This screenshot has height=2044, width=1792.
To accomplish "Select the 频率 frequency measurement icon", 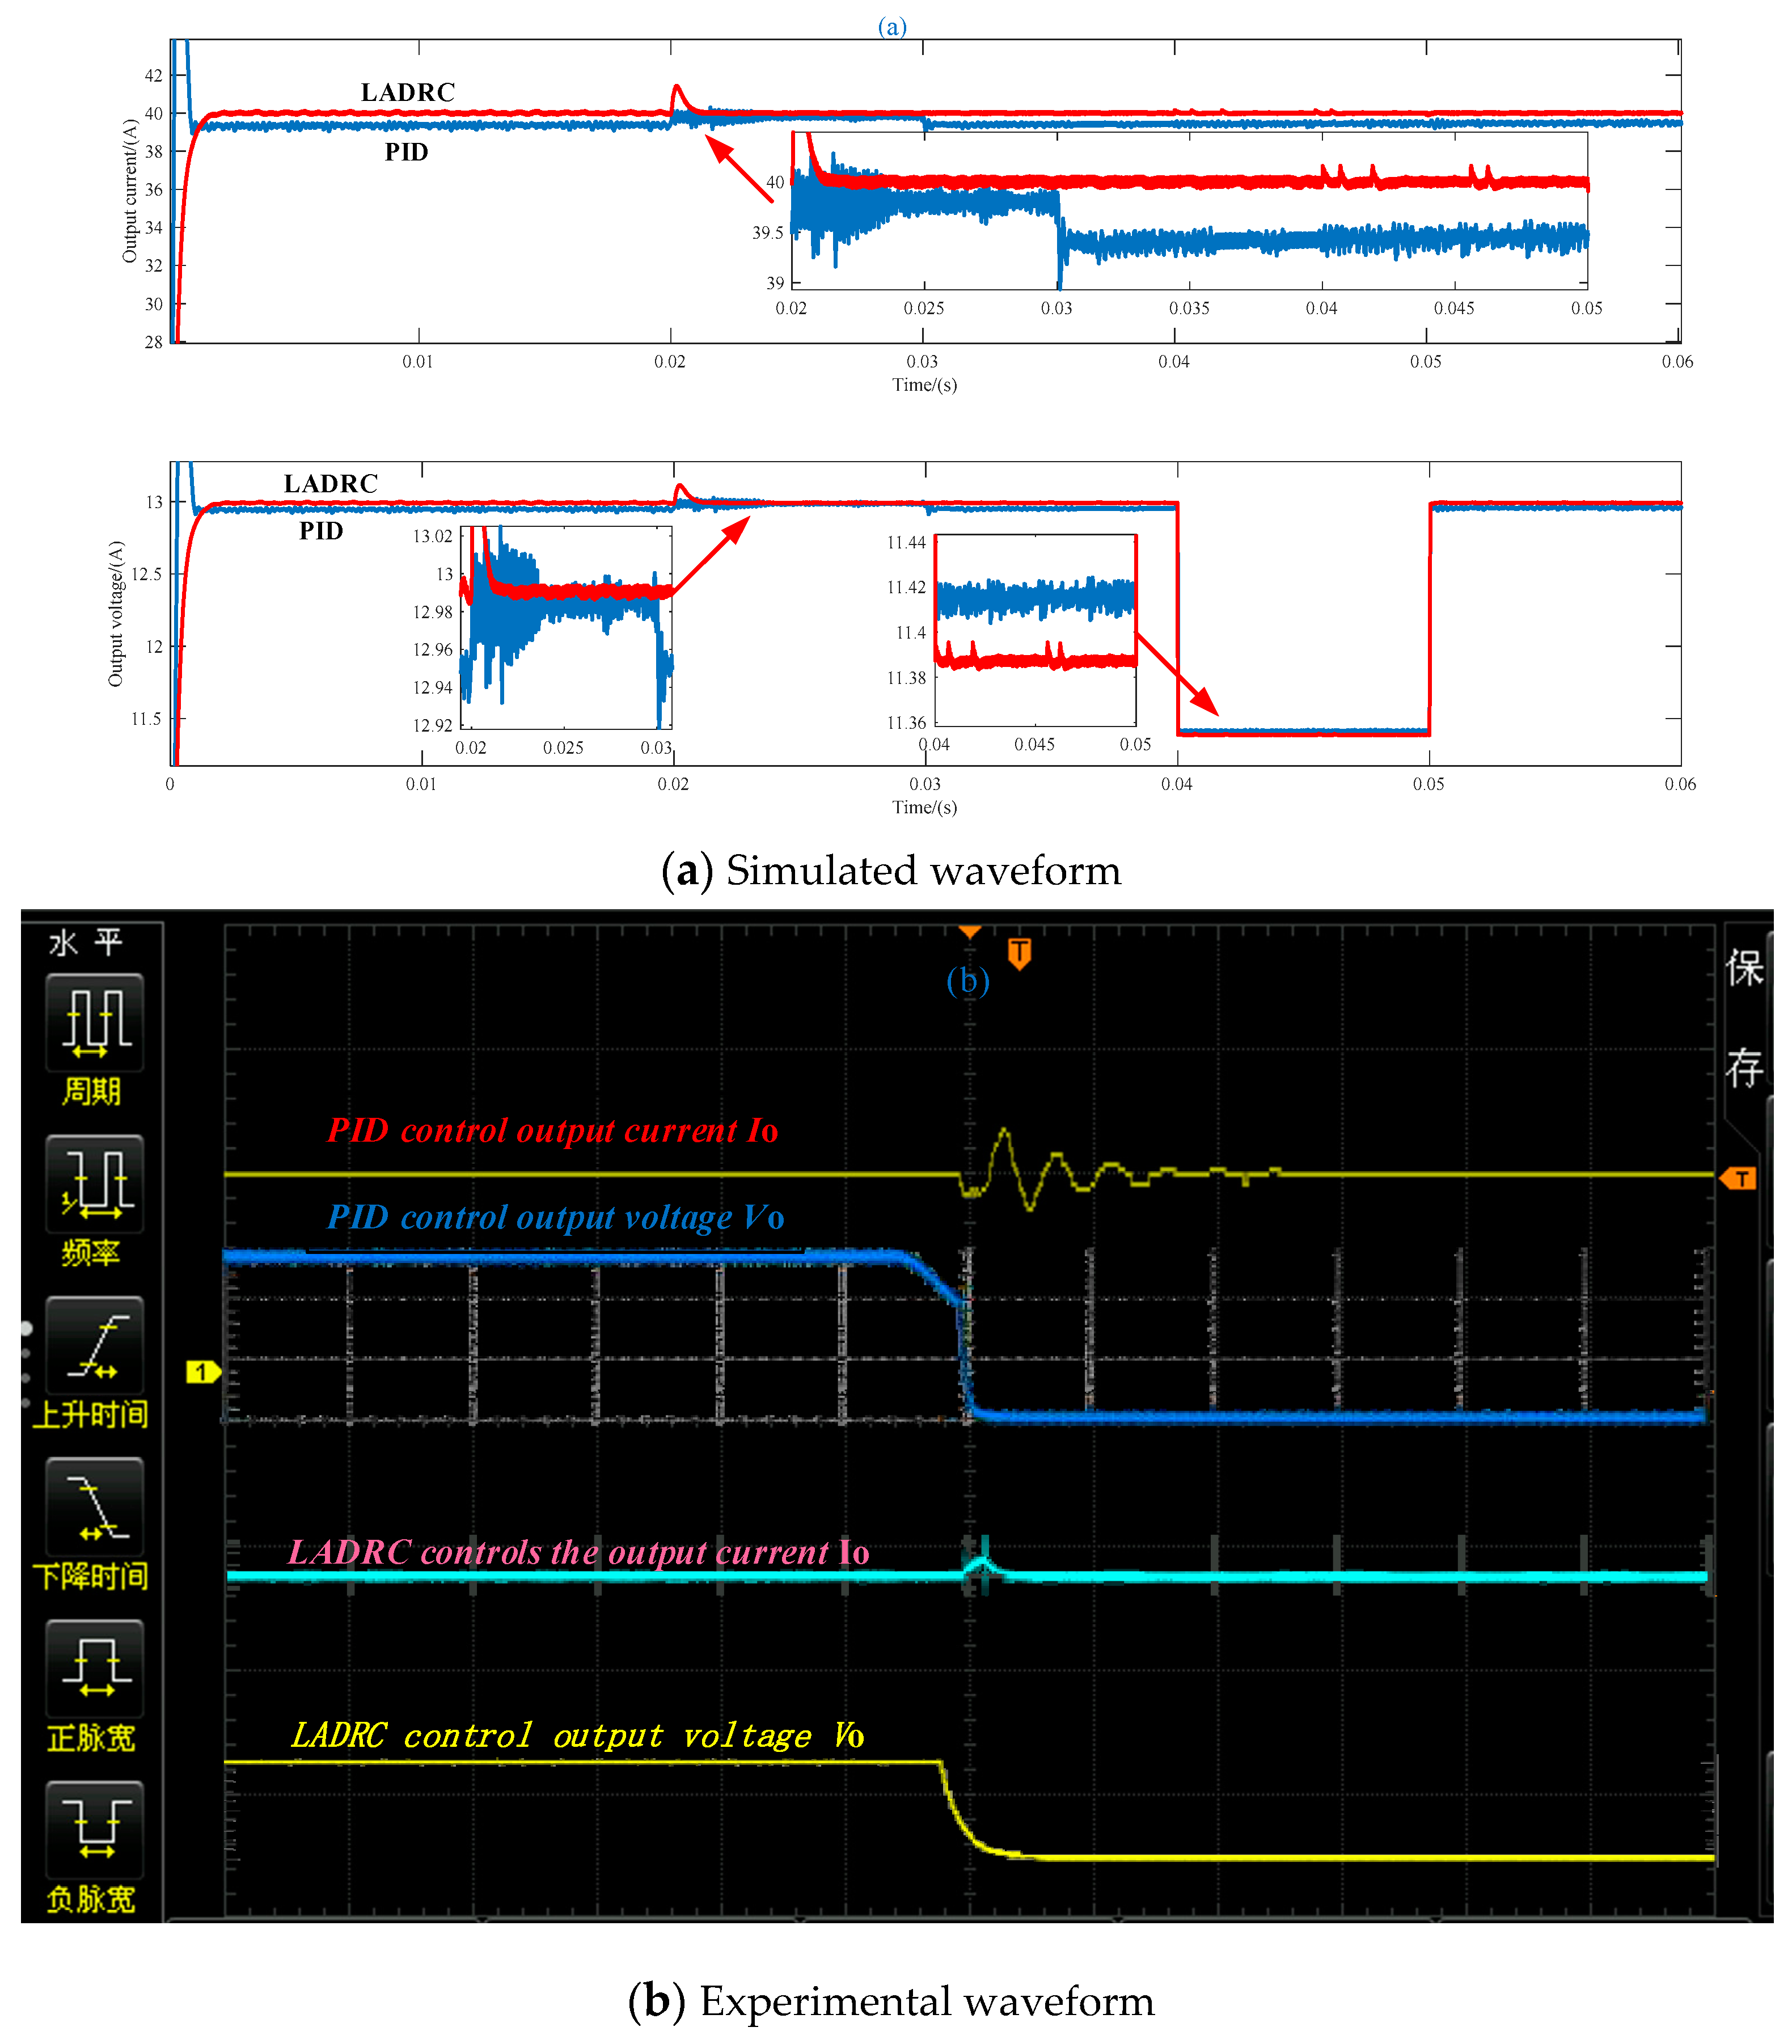I will click(x=94, y=1184).
